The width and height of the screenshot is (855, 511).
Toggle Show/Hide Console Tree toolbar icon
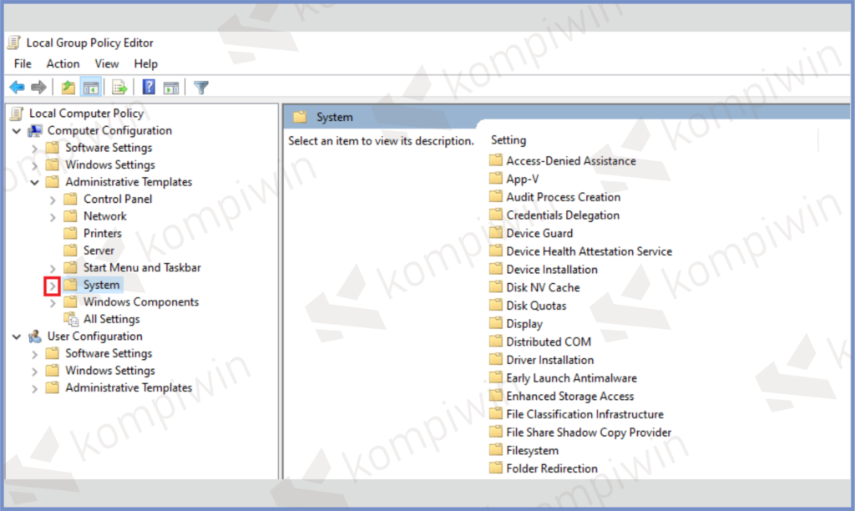pyautogui.click(x=91, y=88)
